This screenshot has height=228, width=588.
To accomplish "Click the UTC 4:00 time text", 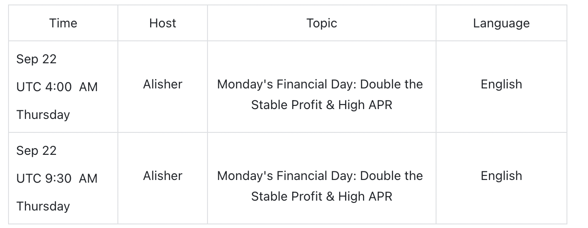I will (x=44, y=87).
